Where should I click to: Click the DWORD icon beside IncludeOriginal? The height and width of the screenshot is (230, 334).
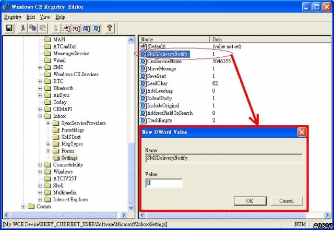143,106
